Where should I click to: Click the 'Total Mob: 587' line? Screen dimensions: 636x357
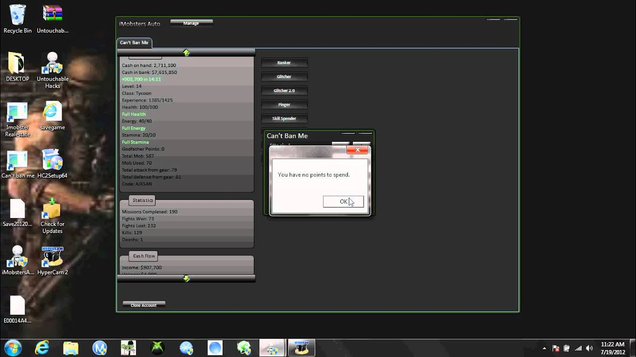(x=138, y=156)
